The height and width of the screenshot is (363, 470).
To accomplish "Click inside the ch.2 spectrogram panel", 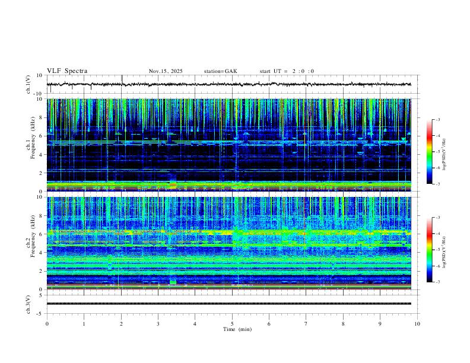I will coord(228,243).
